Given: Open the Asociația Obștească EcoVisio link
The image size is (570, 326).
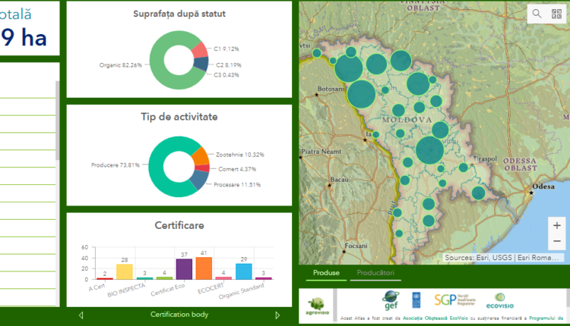Looking at the screenshot, I should [435, 318].
